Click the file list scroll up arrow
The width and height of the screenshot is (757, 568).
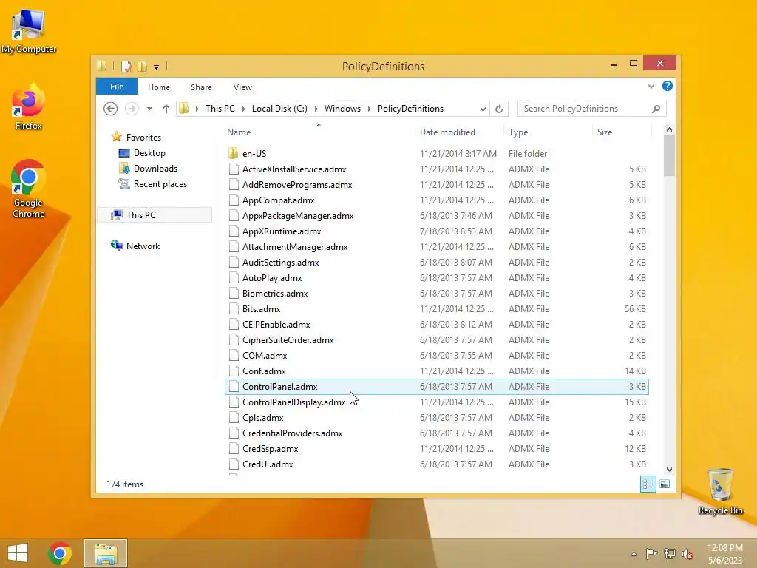(x=669, y=129)
